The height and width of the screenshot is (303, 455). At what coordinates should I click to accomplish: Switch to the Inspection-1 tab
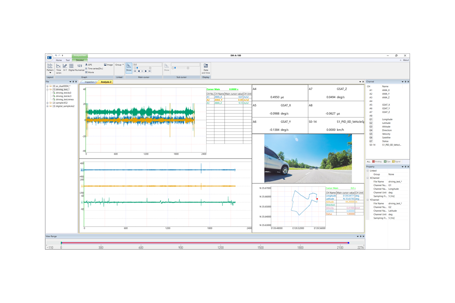[x=90, y=82]
